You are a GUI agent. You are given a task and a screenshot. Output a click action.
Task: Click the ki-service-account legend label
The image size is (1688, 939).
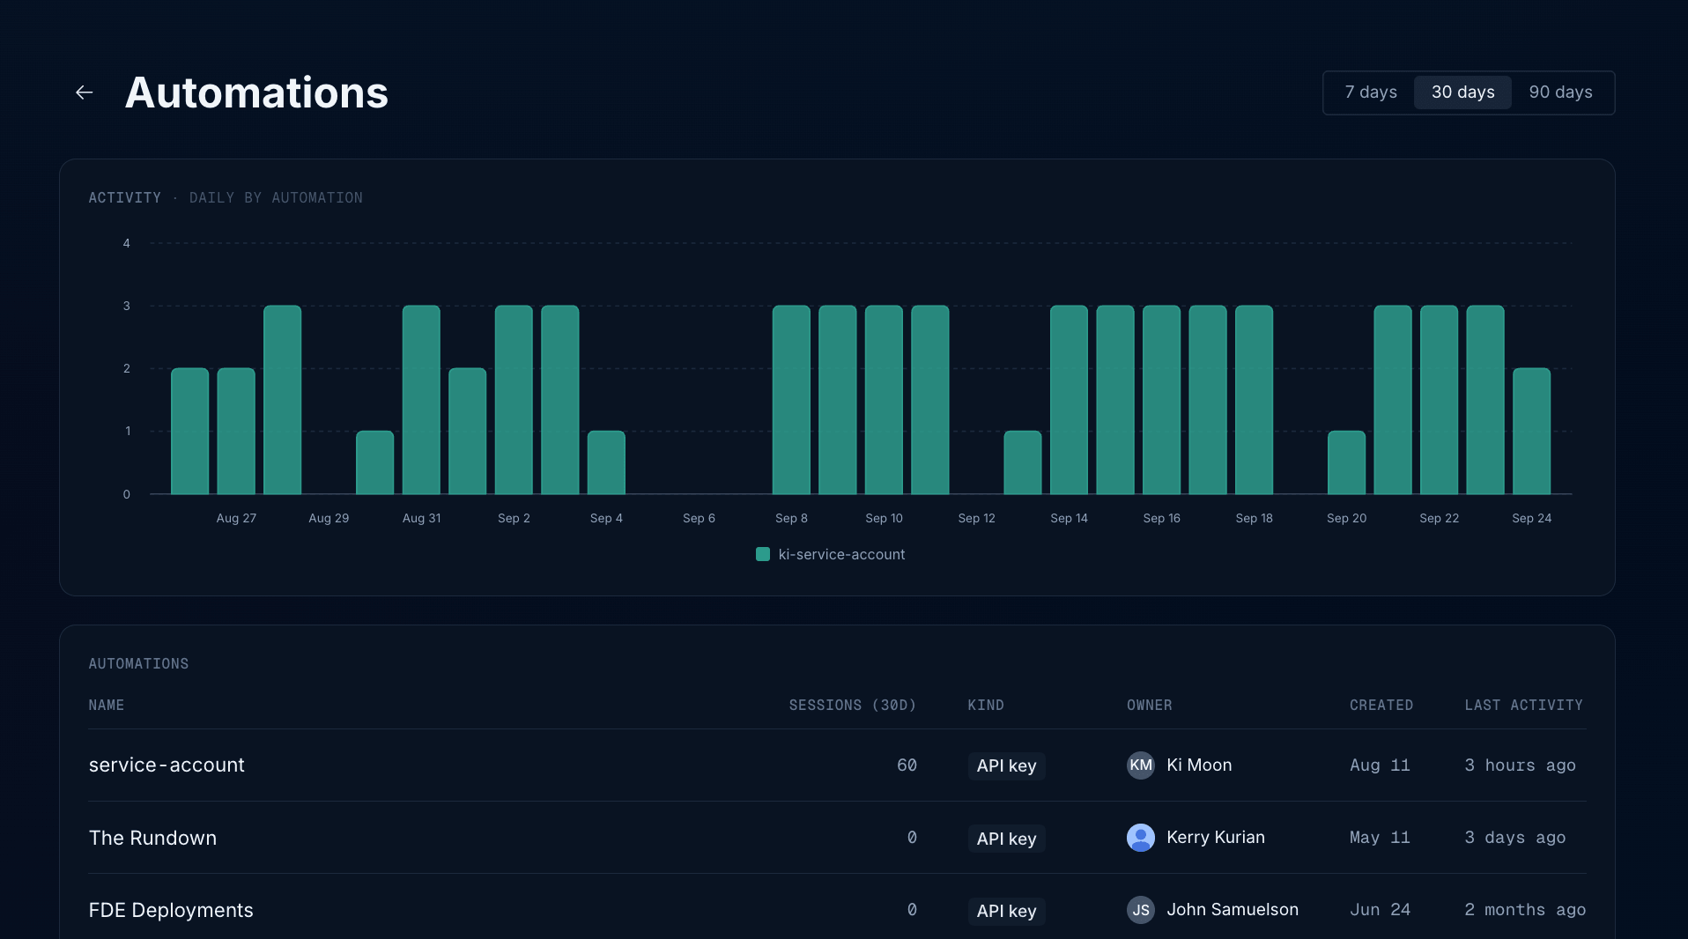(841, 554)
